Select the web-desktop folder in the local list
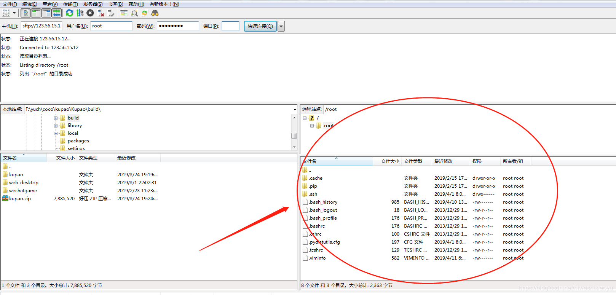Screen dimensions: 616x295 point(24,183)
